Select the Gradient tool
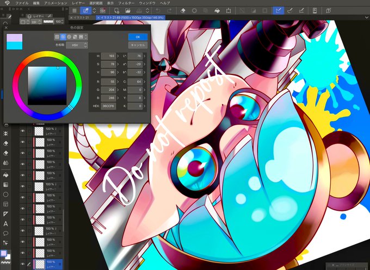Image resolution: width=370 pixels, height=270 pixels. pyautogui.click(x=5, y=185)
